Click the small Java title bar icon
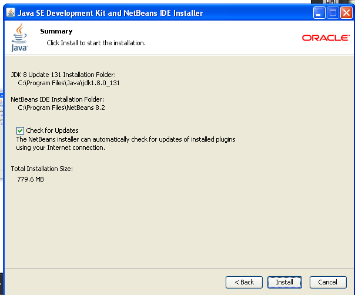355x295 pixels. [11, 13]
